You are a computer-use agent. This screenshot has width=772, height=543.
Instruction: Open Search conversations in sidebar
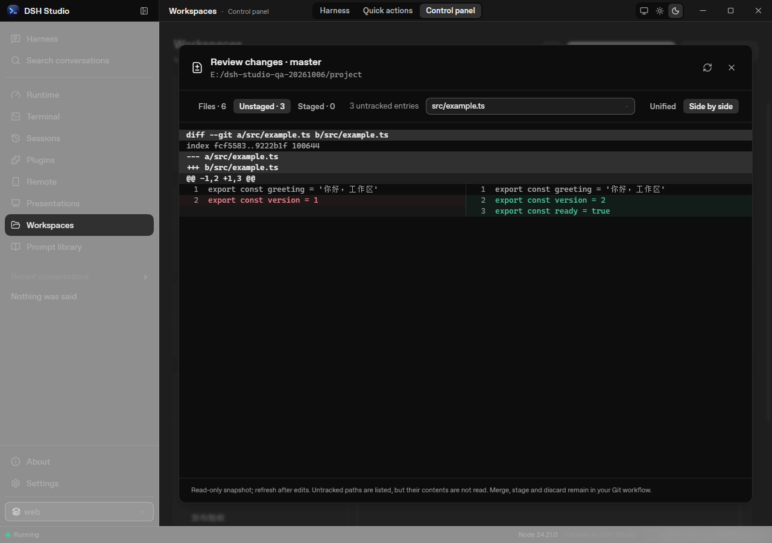[x=79, y=60]
